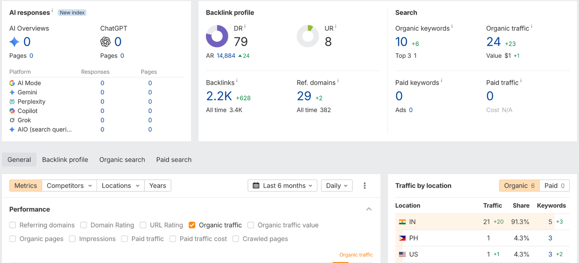This screenshot has height=263, width=579.
Task: Open the Daily interval dropdown
Action: pos(337,185)
